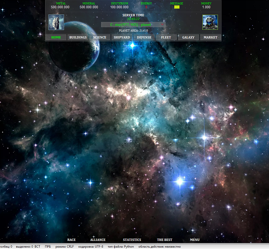
Task: Click the CRLF line-ending mode in status bar
Action: [64, 247]
